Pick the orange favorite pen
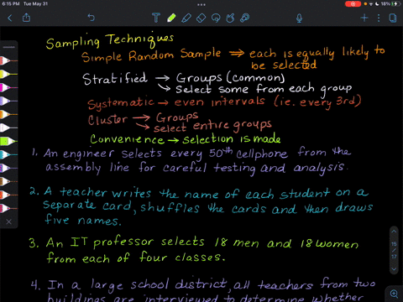 (8, 114)
